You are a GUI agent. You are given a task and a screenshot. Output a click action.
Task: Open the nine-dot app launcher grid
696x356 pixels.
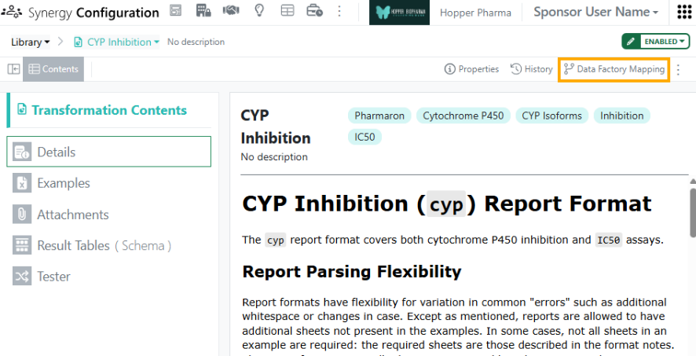click(x=684, y=12)
